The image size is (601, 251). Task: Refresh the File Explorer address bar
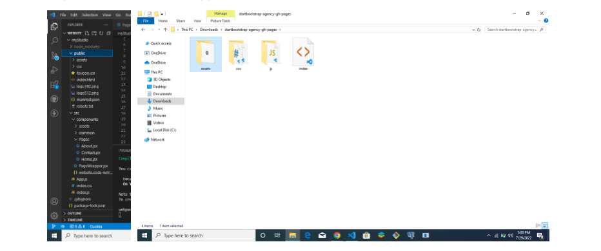[478, 30]
